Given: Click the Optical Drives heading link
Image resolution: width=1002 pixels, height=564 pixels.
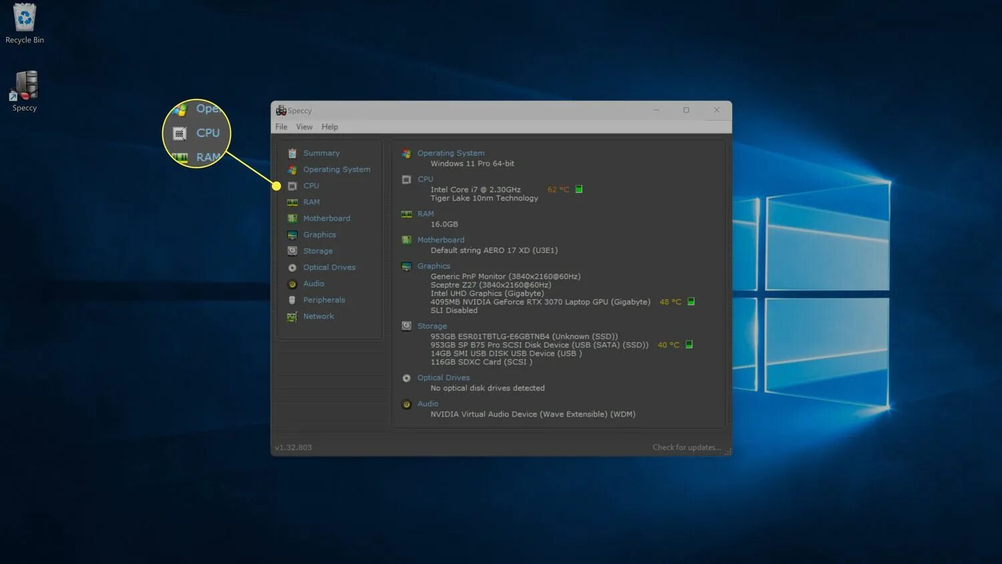Looking at the screenshot, I should coord(444,378).
